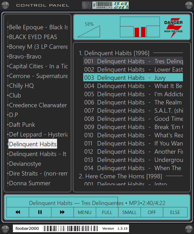Click the top-left rivet screw icon

coord(5,5)
